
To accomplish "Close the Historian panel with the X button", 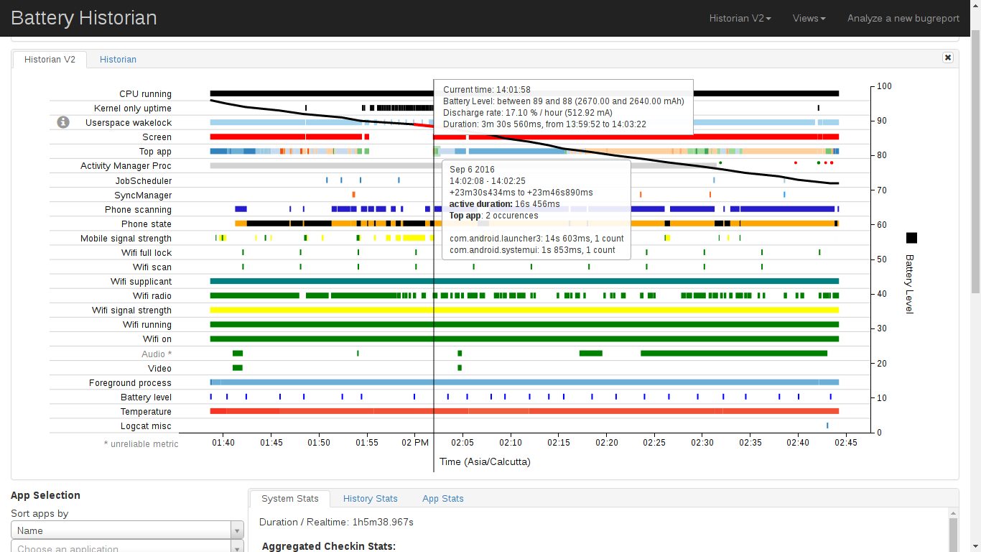I will [948, 57].
